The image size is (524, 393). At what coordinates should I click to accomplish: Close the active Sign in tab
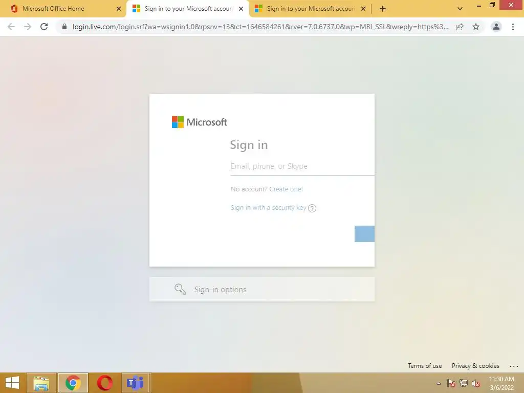point(241,9)
